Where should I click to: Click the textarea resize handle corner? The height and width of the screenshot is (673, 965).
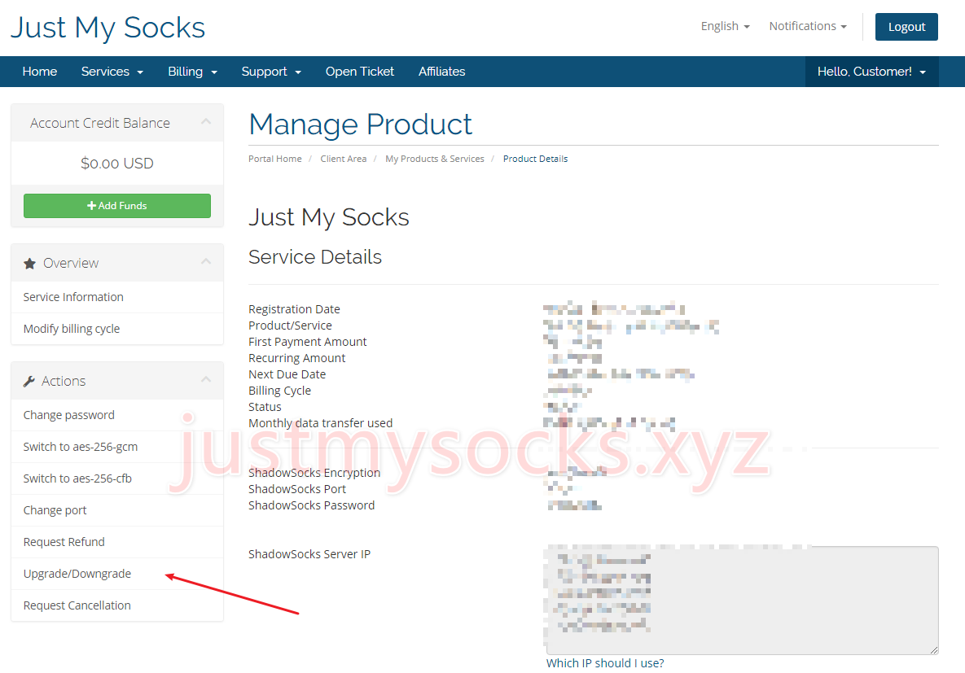point(933,649)
